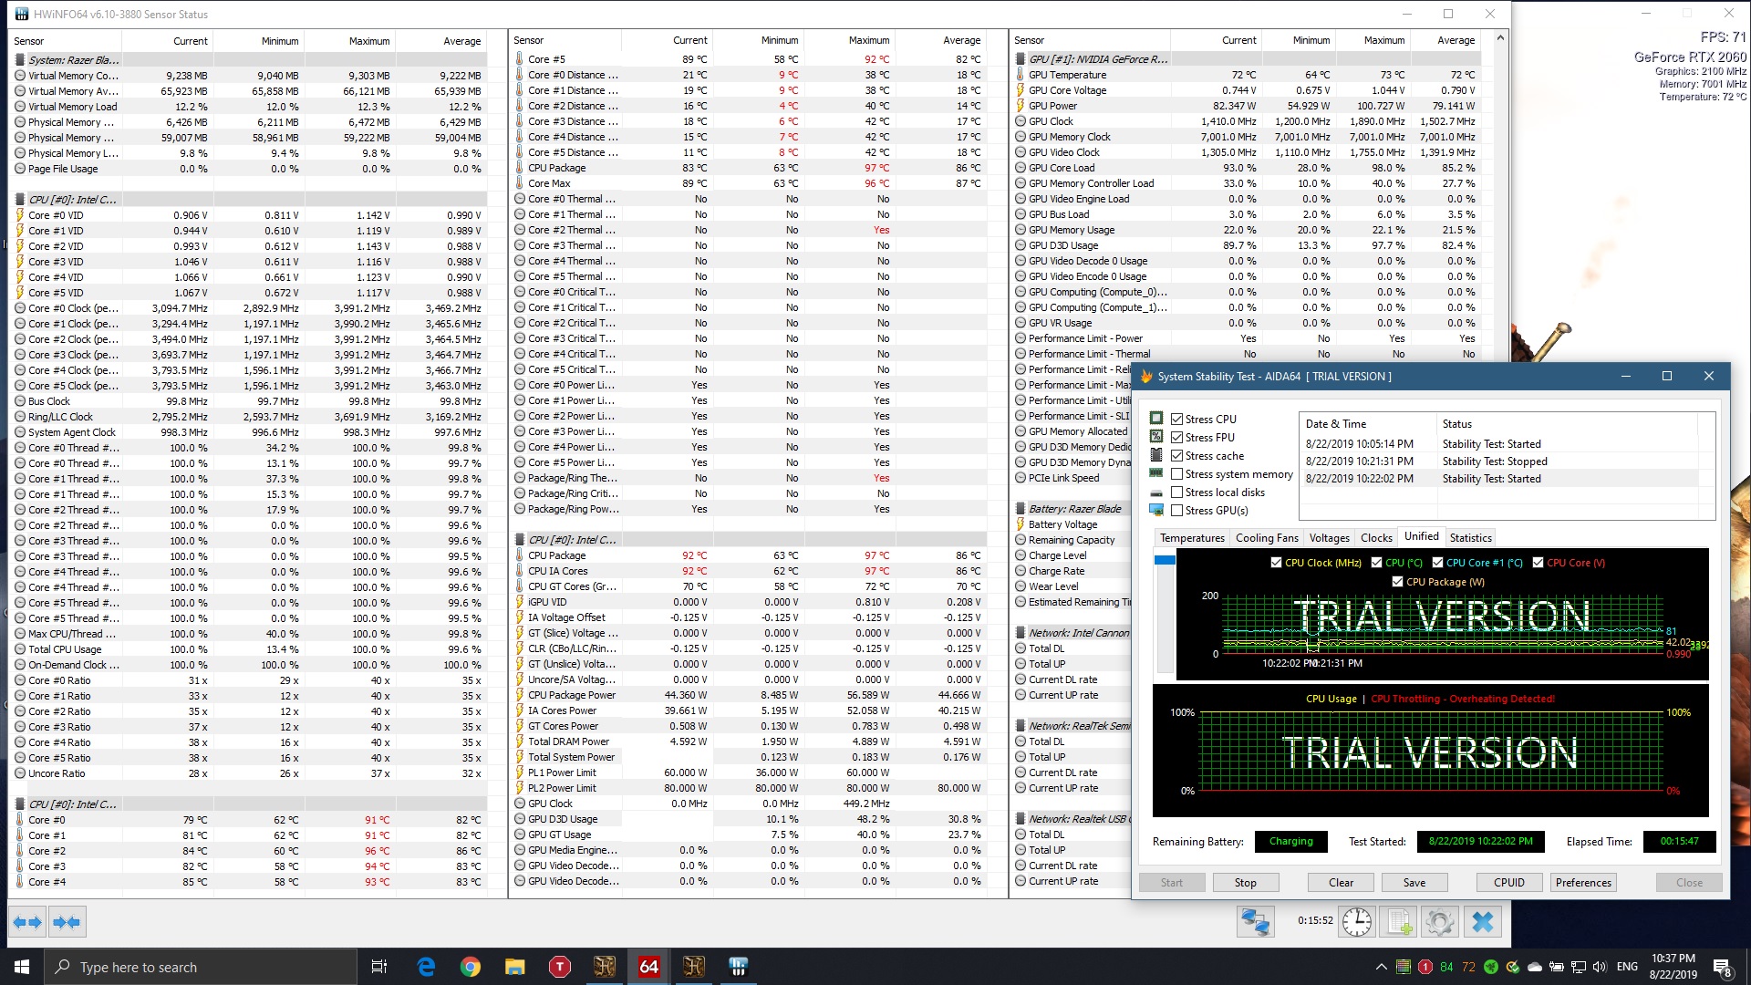The height and width of the screenshot is (985, 1751).
Task: Enable the Stress GPU(s) checkbox
Action: (1177, 511)
